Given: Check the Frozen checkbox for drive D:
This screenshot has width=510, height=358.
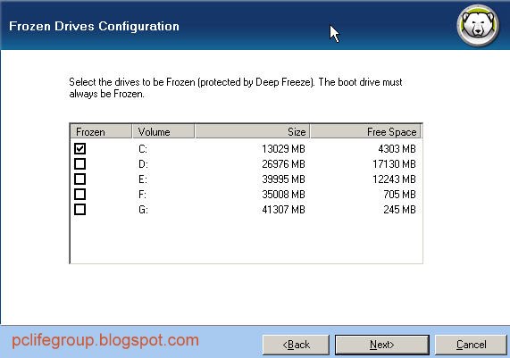Looking at the screenshot, I should point(79,163).
